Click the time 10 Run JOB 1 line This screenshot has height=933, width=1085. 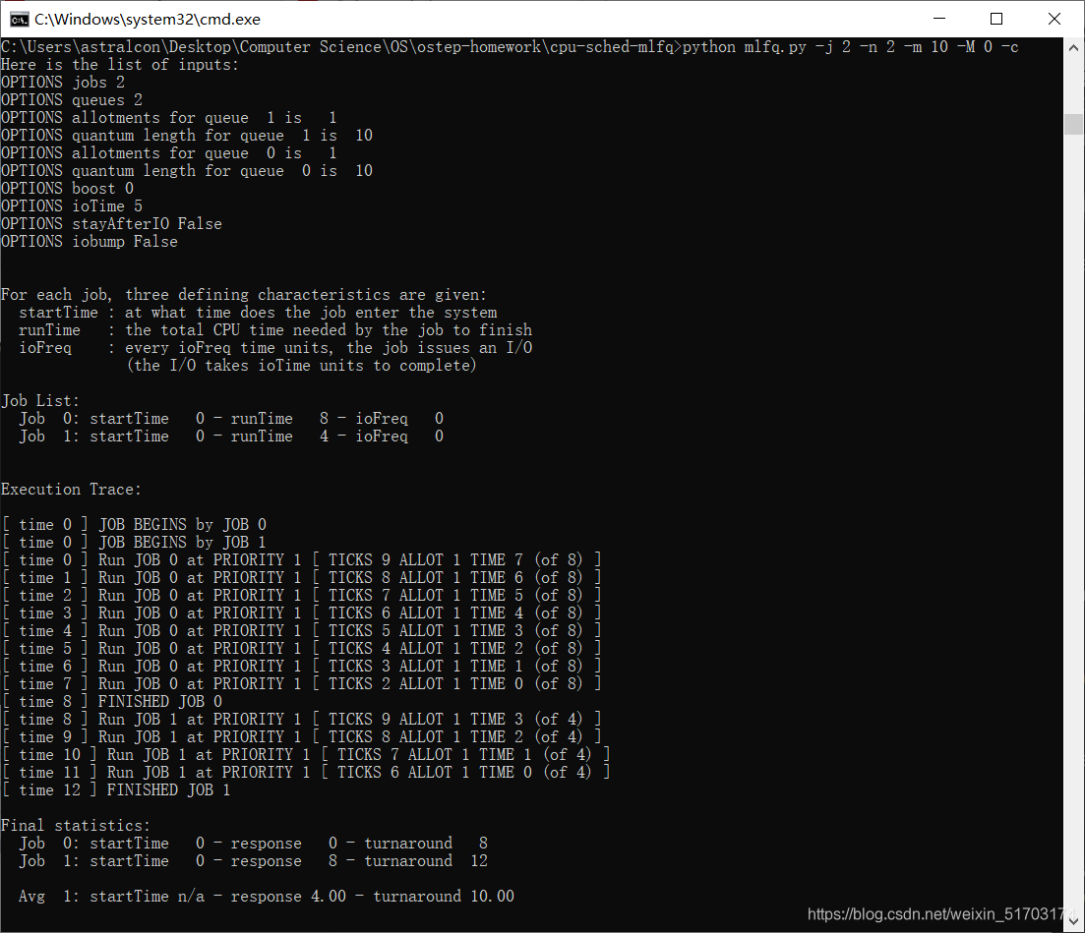click(306, 755)
